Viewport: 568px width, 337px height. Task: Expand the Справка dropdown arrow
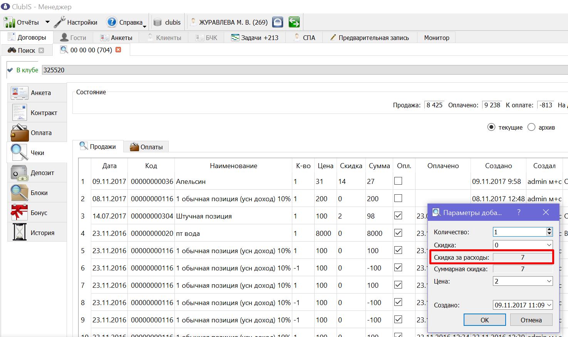coord(144,26)
